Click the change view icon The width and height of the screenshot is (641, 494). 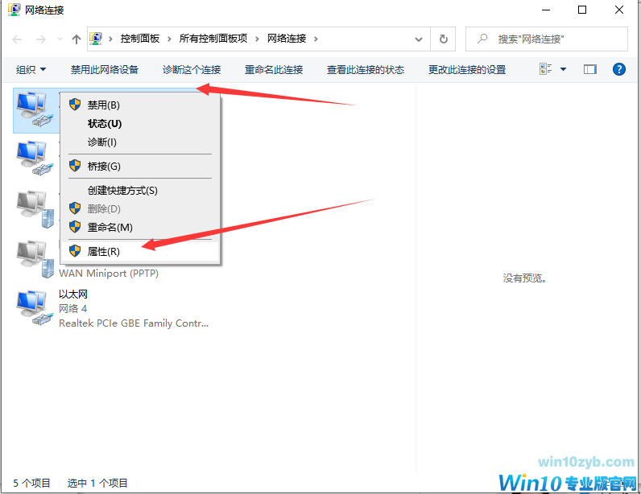pos(546,69)
